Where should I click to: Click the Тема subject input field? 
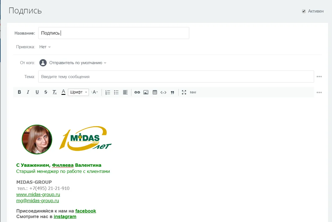[176, 77]
